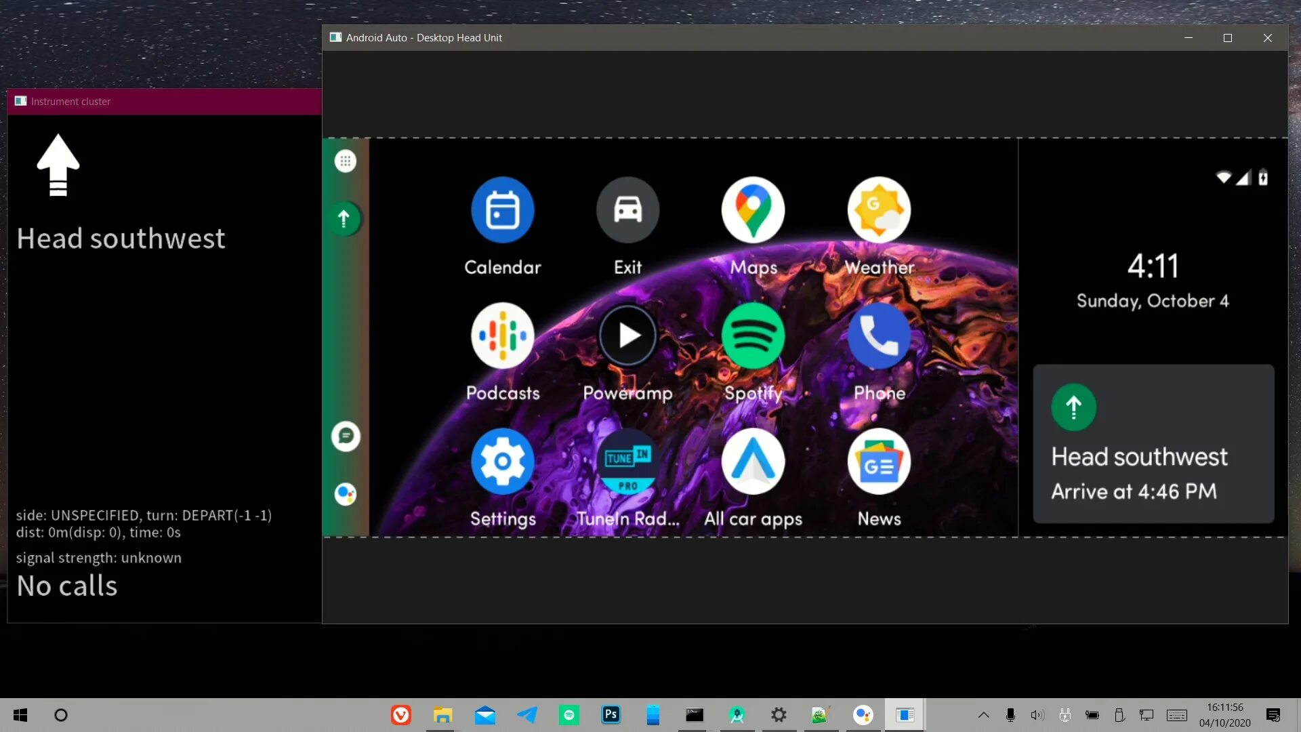Open Photoshop from the taskbar

point(611,714)
